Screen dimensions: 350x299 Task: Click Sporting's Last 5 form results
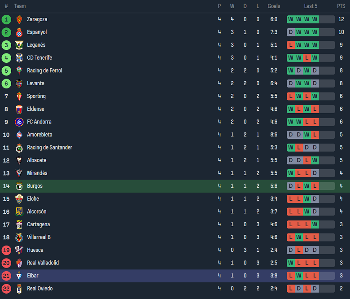[x=311, y=96]
